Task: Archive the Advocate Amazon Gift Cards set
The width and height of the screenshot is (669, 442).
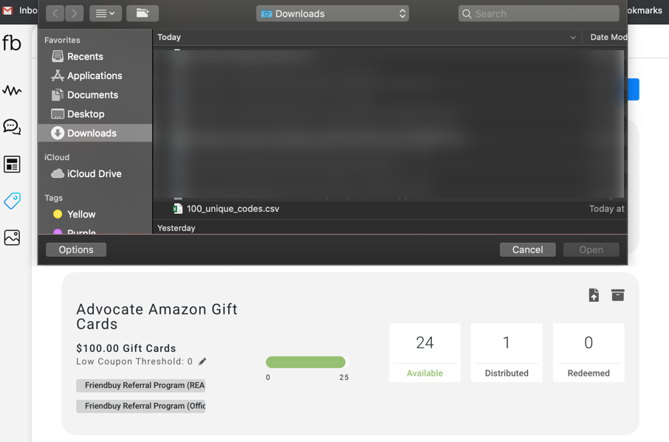Action: click(x=617, y=295)
